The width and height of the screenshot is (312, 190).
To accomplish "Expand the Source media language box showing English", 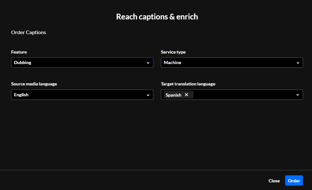I will tap(77, 95).
